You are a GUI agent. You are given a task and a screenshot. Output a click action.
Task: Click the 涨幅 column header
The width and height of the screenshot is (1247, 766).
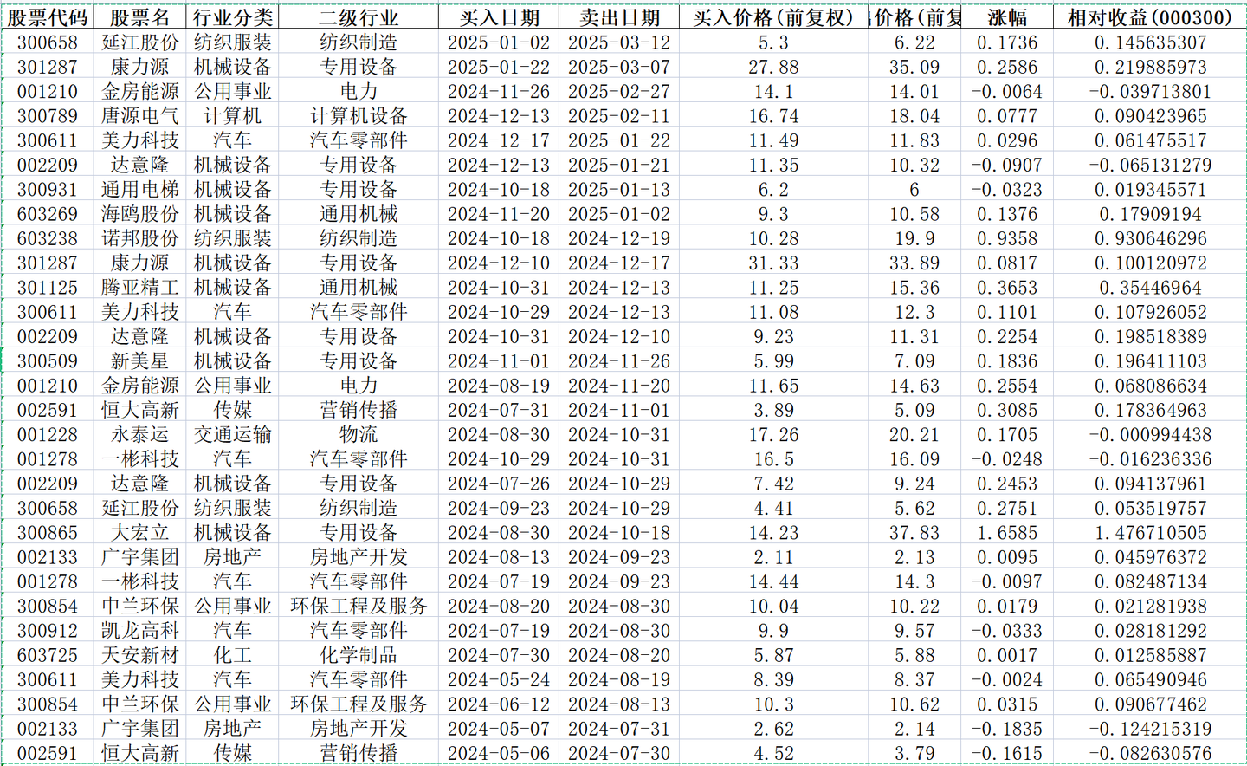[1007, 17]
